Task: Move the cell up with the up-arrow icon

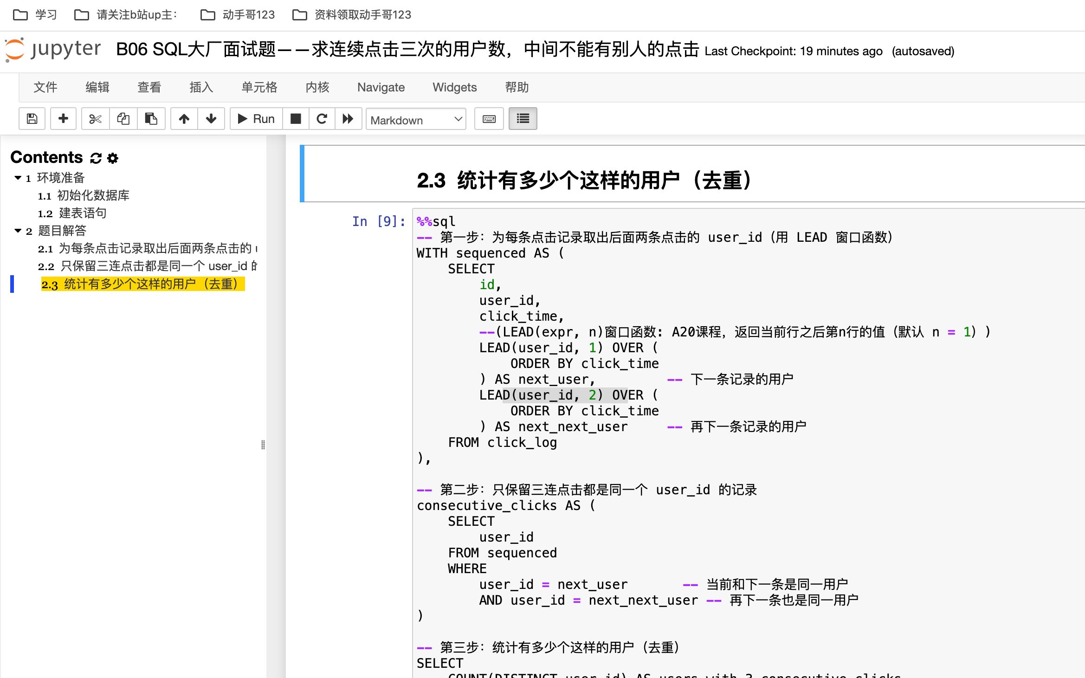Action: tap(184, 119)
